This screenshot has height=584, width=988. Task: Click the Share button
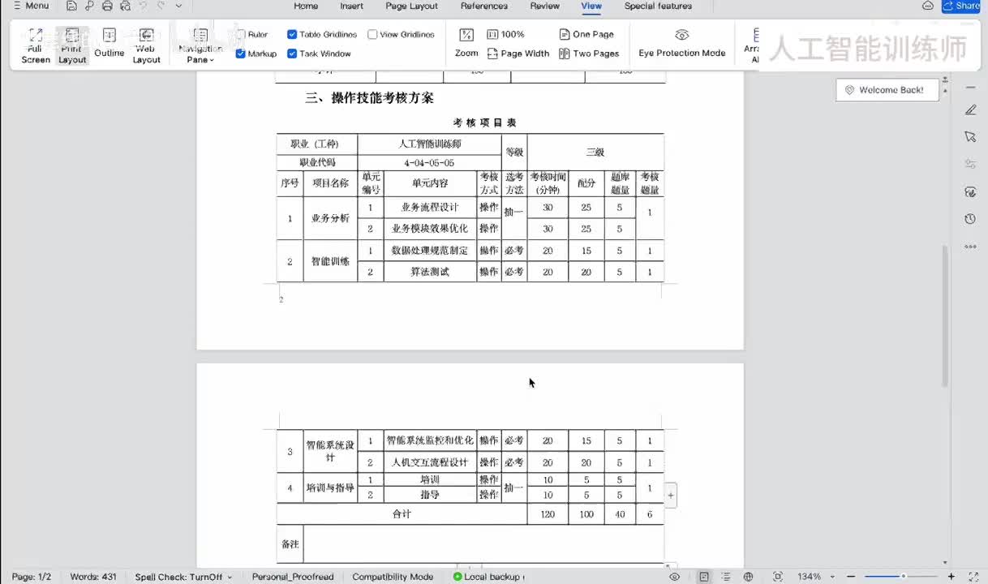coord(961,6)
